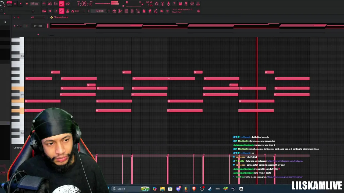Open the XV-5080 channel button
Viewport: 344px width, 193px height.
[x=38, y=26]
